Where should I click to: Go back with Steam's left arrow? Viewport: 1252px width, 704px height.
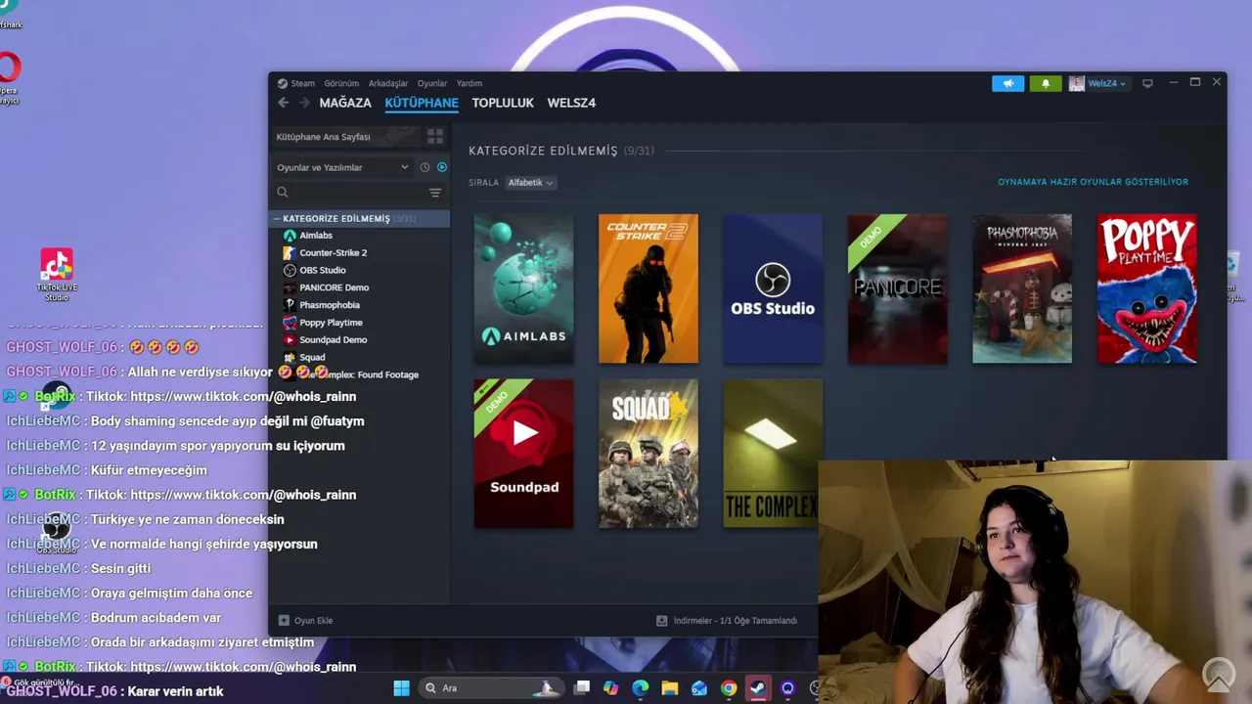click(x=283, y=103)
